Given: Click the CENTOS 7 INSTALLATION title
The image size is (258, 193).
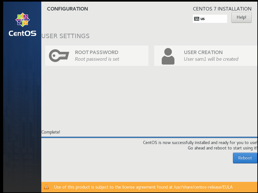Looking at the screenshot, I should 222,9.
